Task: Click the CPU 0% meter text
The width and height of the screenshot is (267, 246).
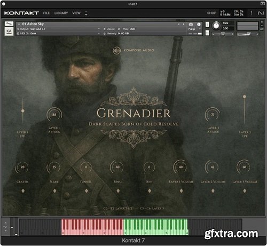Action: pyautogui.click(x=239, y=11)
